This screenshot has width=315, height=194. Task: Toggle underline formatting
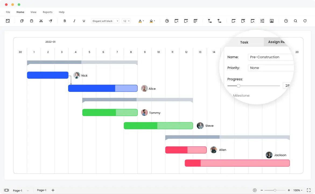pyautogui.click(x=84, y=21)
